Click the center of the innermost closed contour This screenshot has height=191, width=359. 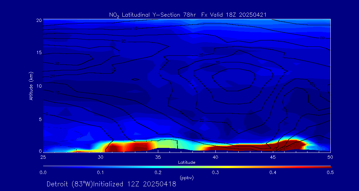tap(234, 80)
